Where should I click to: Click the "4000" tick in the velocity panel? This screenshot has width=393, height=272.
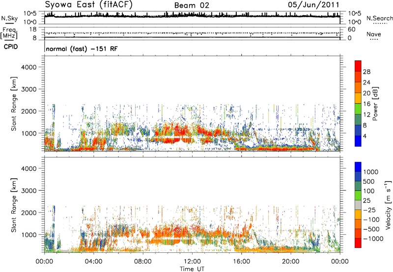(29, 168)
